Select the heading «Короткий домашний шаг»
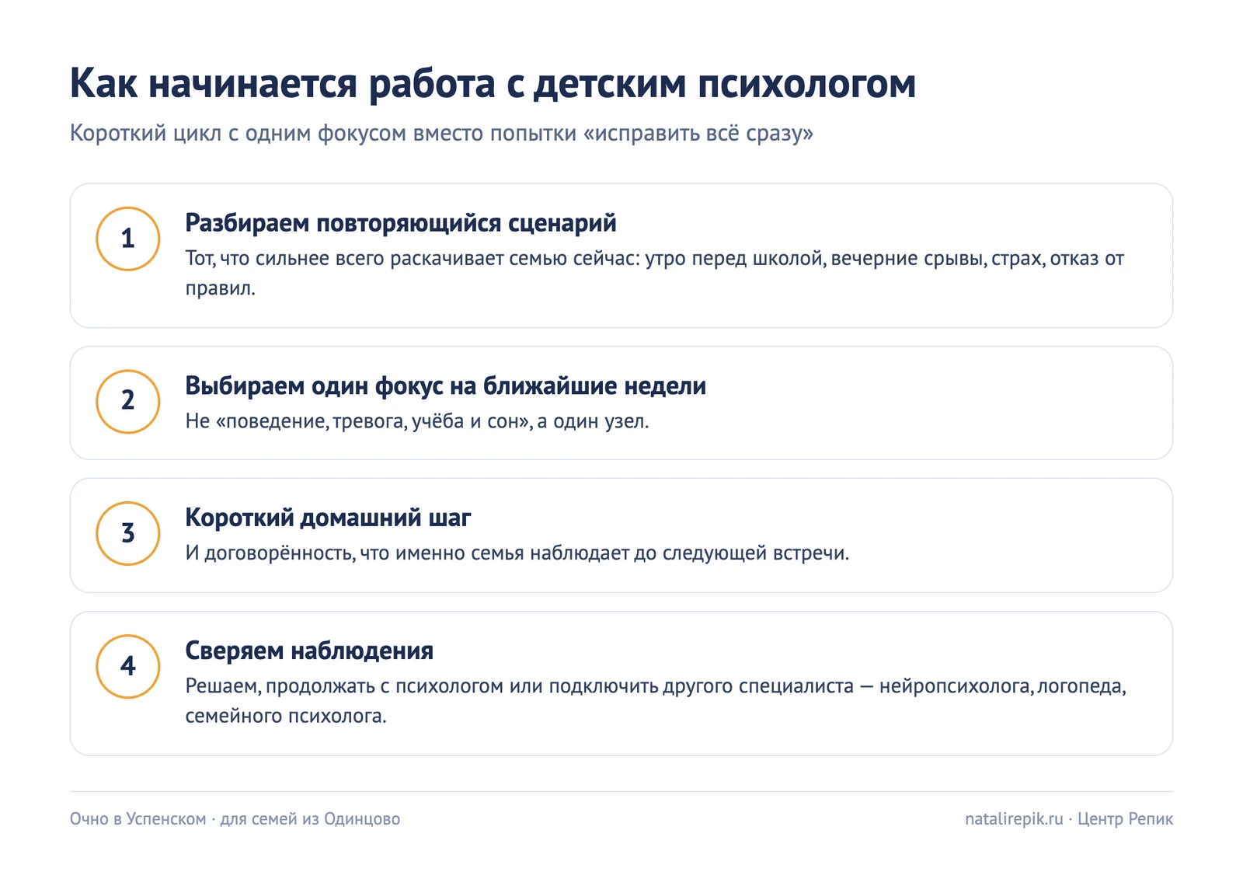 click(x=328, y=518)
